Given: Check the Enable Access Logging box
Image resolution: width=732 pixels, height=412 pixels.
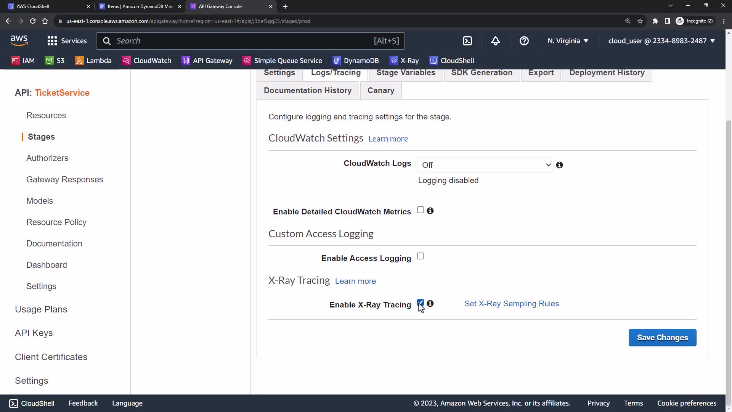Looking at the screenshot, I should click(421, 256).
